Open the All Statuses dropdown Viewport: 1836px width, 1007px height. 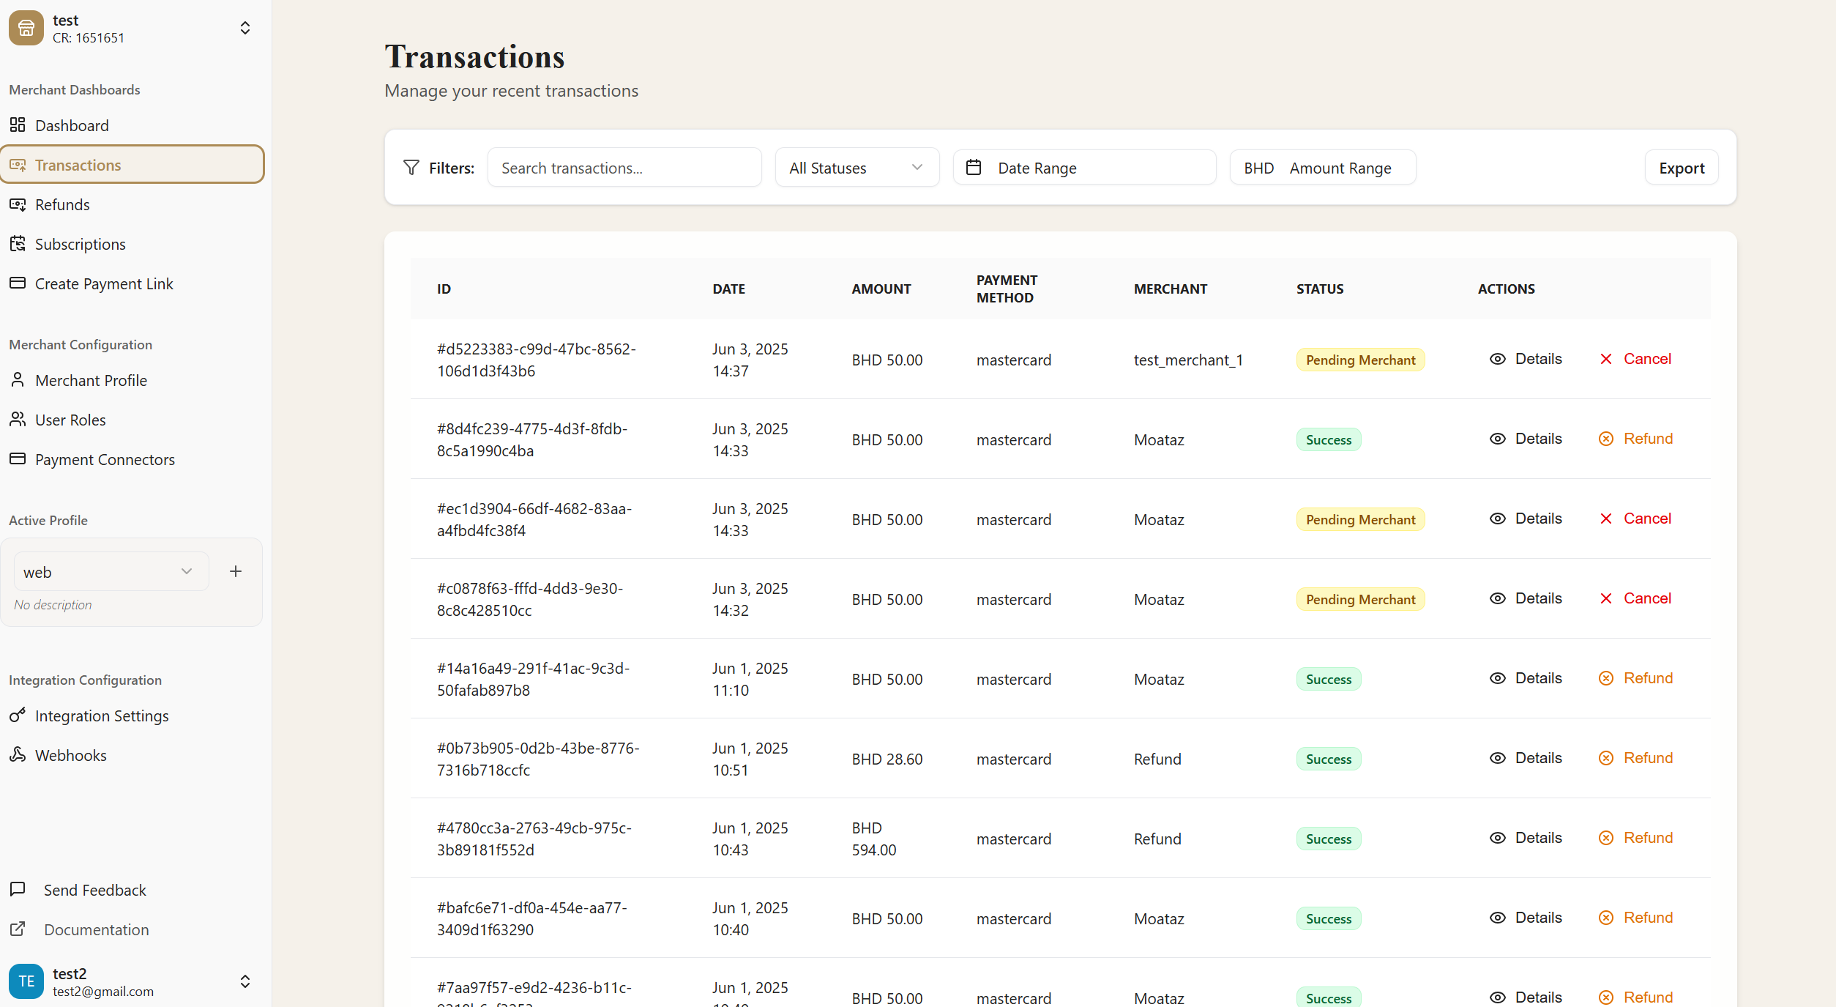tap(857, 168)
